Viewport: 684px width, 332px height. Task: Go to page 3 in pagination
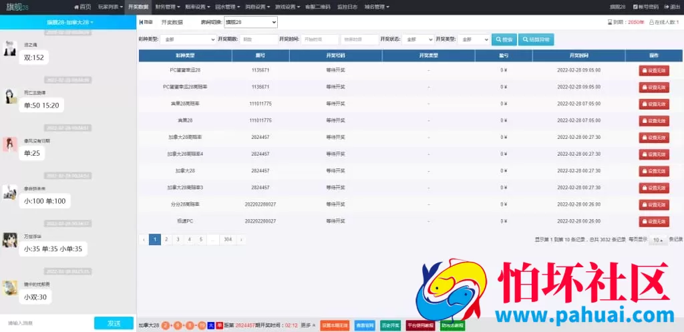tap(178, 239)
